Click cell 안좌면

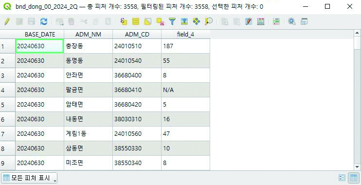pos(89,75)
